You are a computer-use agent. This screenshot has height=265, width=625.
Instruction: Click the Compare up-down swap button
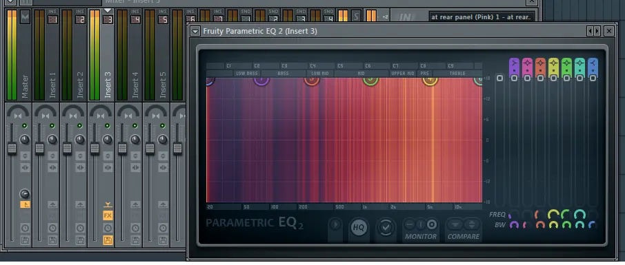click(x=472, y=225)
